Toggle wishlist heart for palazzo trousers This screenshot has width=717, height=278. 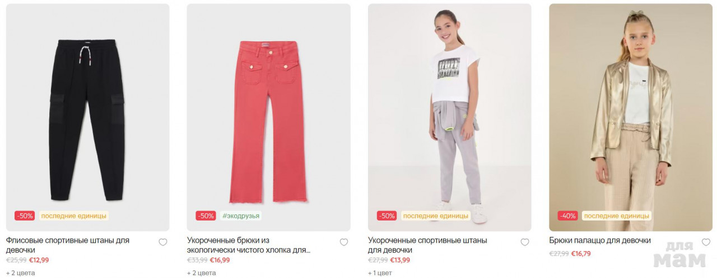tap(706, 242)
